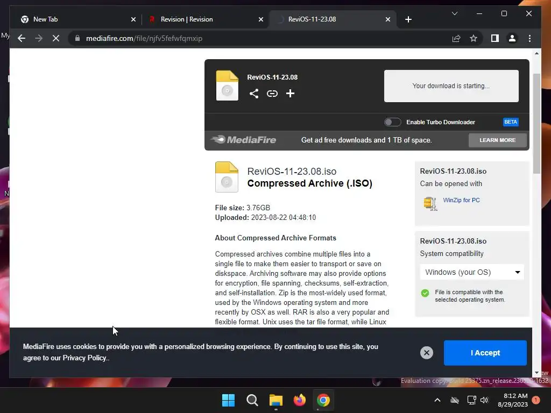Open File Explorer from the taskbar

276,400
